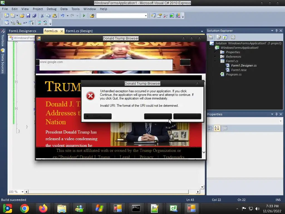Click the View Code icon in Solution Explorer
The width and height of the screenshot is (285, 214).
click(233, 37)
